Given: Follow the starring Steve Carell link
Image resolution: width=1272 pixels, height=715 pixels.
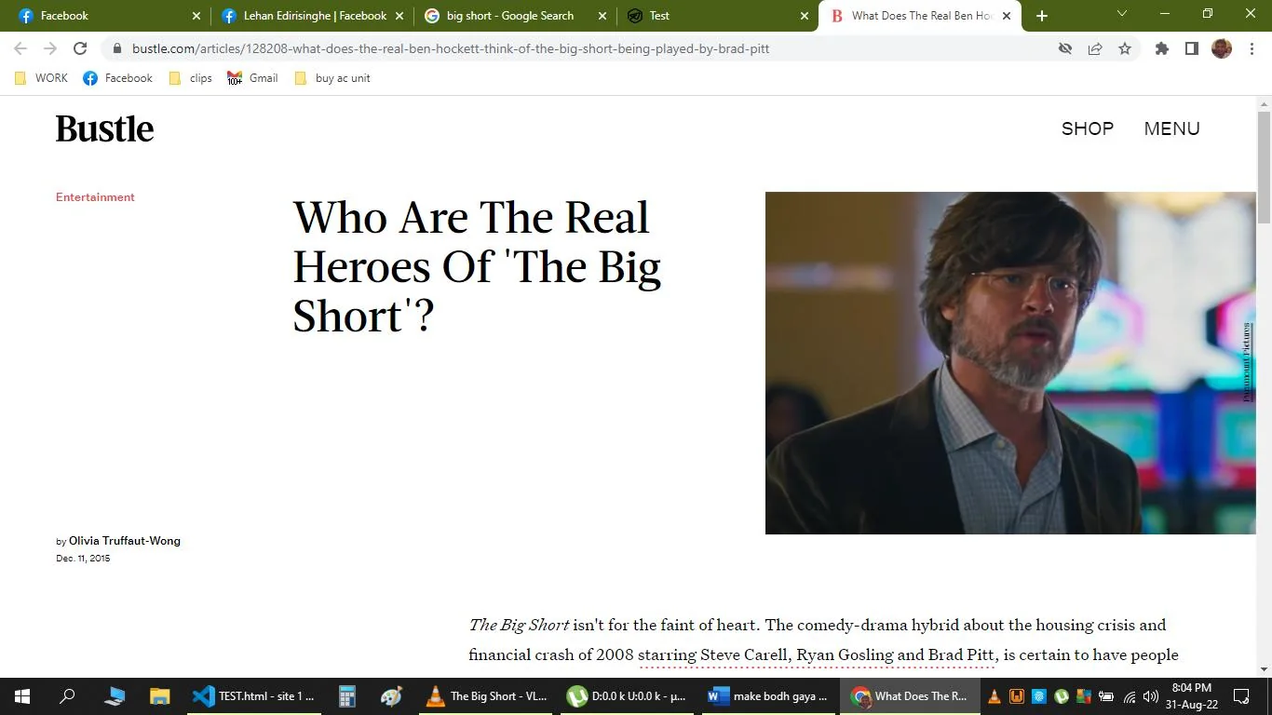Looking at the screenshot, I should click(x=817, y=655).
